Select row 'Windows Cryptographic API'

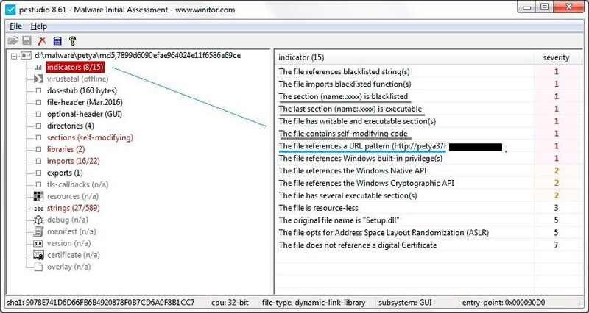[427, 183]
